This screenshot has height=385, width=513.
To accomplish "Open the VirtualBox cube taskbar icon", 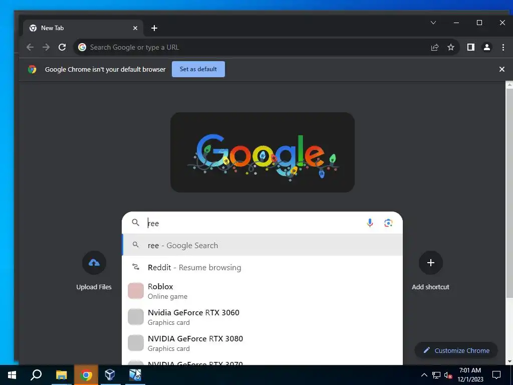I will point(110,375).
